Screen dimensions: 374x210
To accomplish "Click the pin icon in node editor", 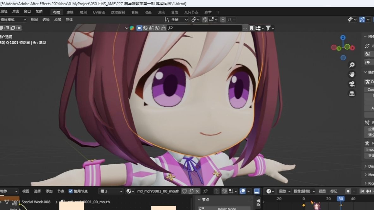I will coord(205,191).
